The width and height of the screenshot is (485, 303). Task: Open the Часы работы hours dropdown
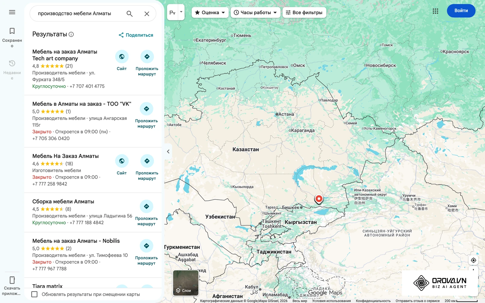tap(256, 12)
